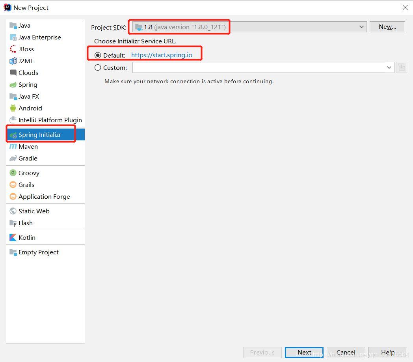Click the download icon beside Custom field

click(402, 67)
